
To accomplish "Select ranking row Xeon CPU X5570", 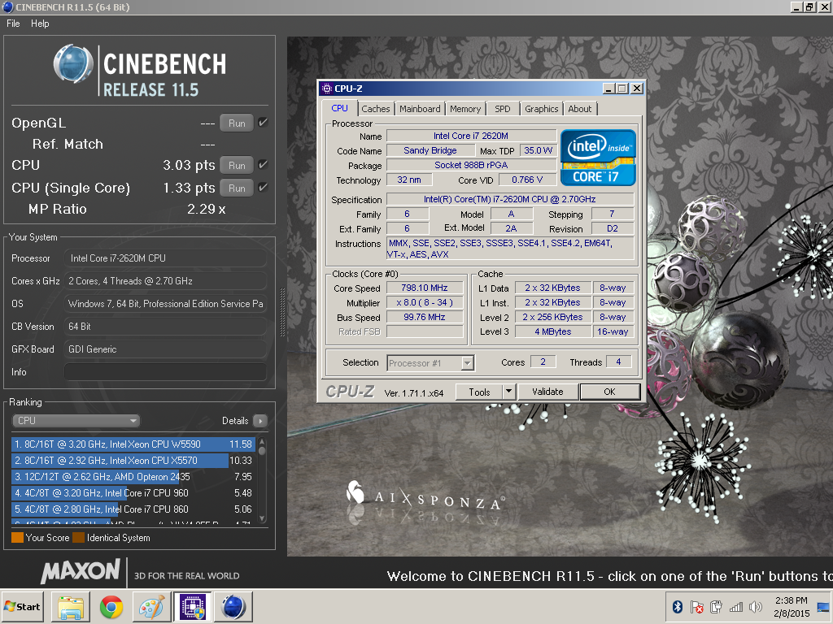I will [x=133, y=461].
